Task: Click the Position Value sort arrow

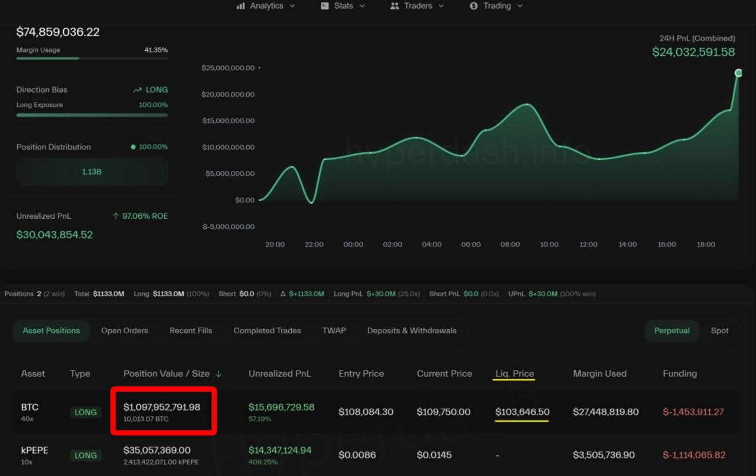Action: 219,374
